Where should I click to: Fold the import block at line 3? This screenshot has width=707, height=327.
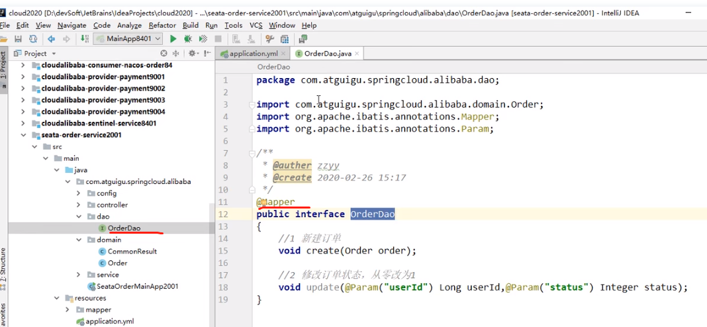pos(252,105)
